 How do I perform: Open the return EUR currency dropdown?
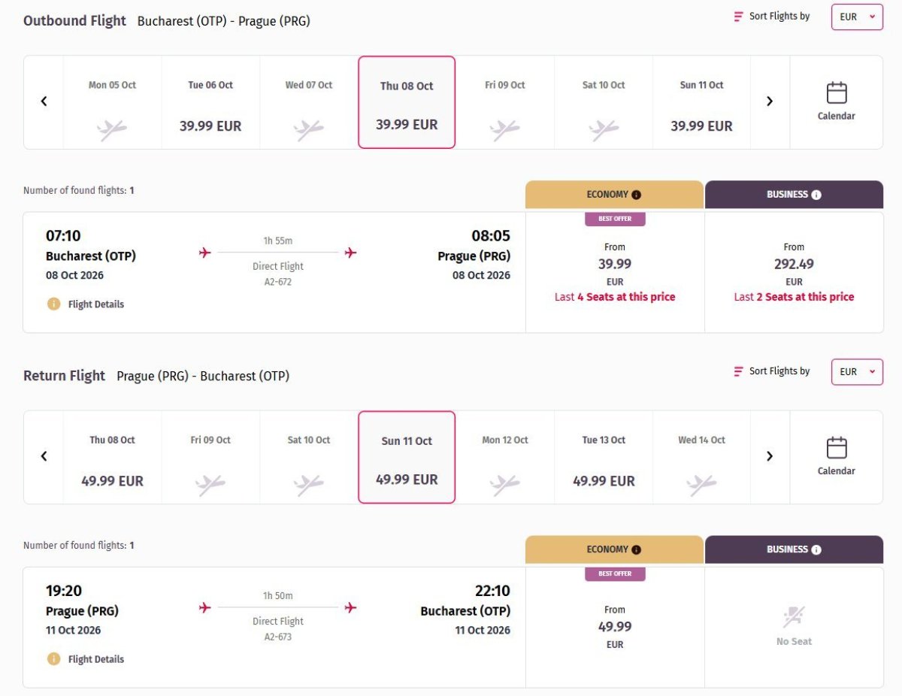857,371
